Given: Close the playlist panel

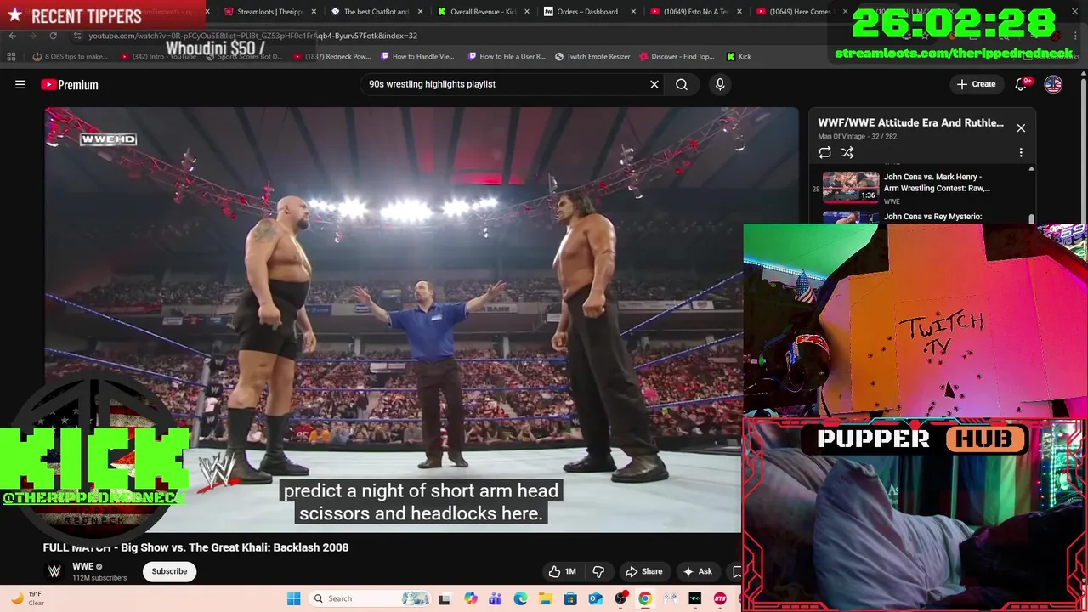Looking at the screenshot, I should (x=1021, y=128).
